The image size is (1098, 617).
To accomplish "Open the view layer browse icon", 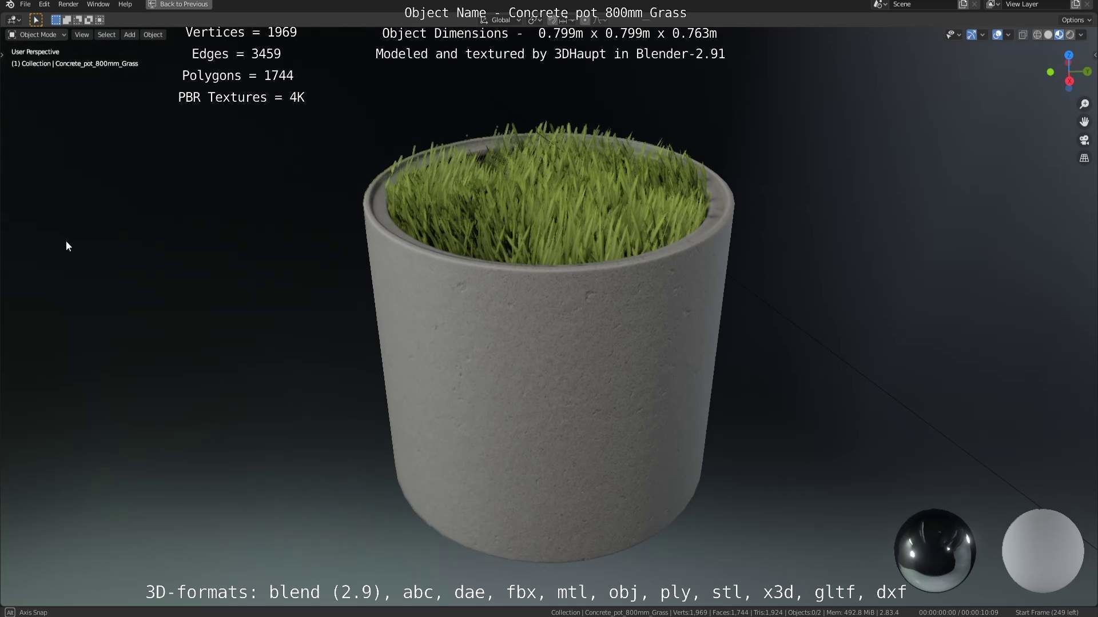I will pos(993,4).
